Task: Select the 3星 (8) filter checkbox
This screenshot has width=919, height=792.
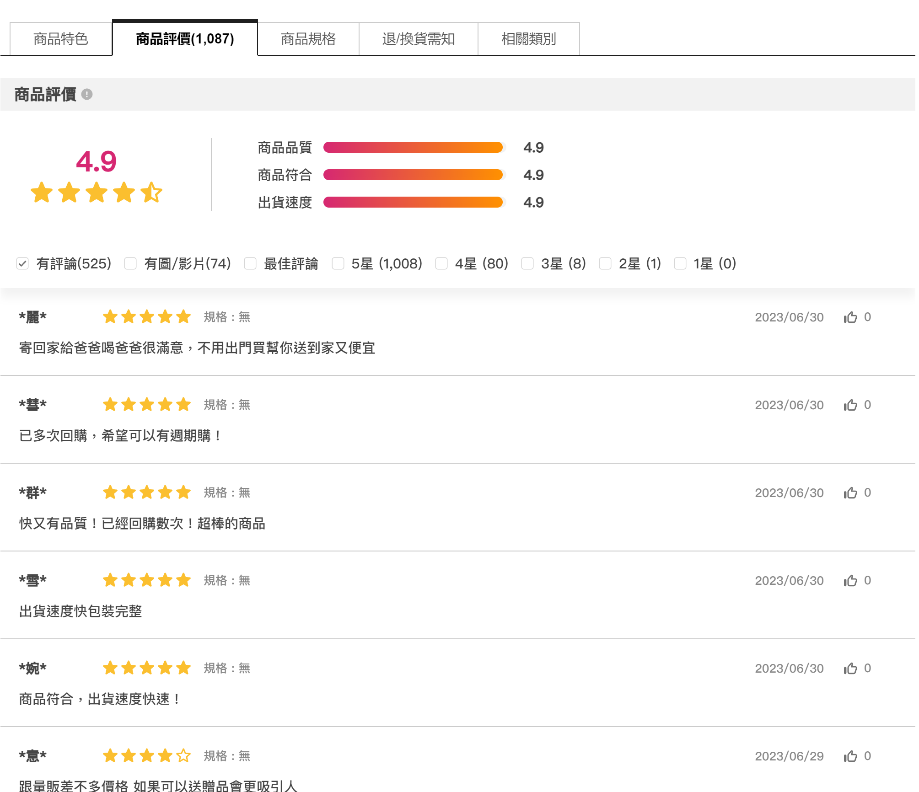Action: pyautogui.click(x=527, y=263)
